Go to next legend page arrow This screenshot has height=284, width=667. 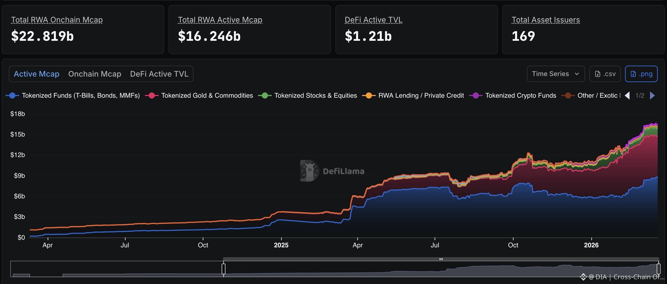[652, 95]
